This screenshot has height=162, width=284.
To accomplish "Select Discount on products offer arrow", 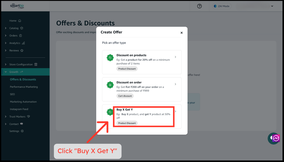I will [x=175, y=57].
